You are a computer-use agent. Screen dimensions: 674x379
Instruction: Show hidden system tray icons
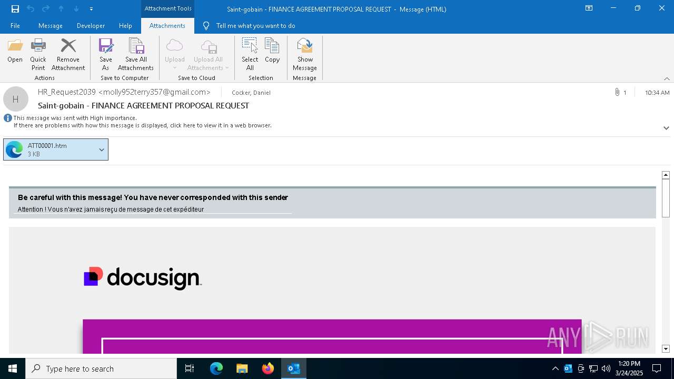(x=555, y=368)
